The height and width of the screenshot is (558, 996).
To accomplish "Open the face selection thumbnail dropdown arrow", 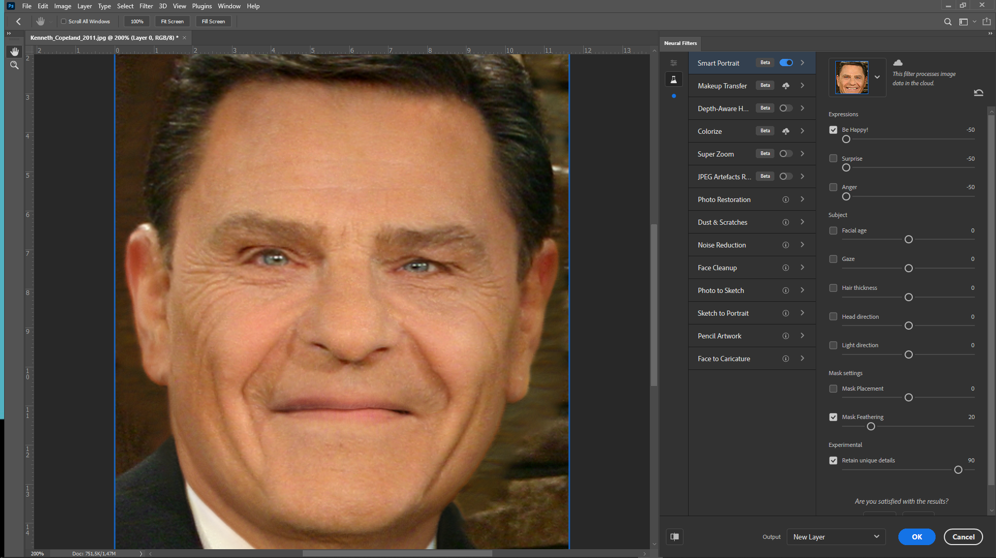I will click(877, 78).
